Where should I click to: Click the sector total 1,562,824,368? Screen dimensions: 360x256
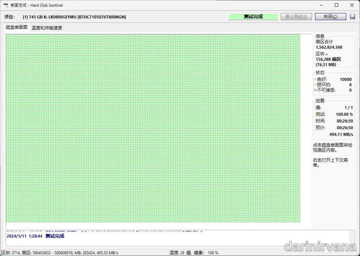click(x=329, y=47)
